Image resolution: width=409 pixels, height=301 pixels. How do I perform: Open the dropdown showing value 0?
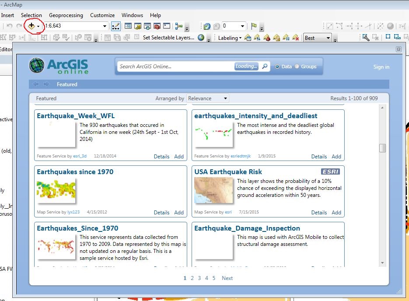[242, 26]
